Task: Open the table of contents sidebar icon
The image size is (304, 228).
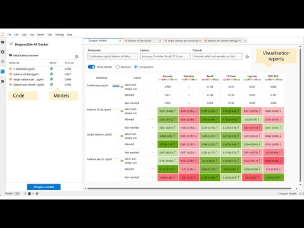Action: coord(3,61)
